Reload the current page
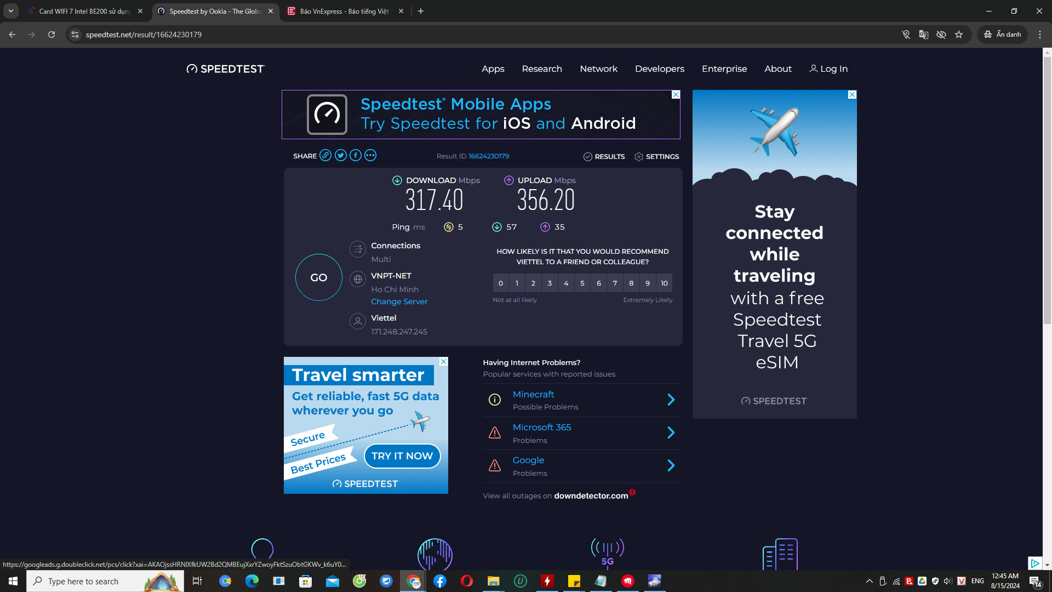 (x=52, y=35)
